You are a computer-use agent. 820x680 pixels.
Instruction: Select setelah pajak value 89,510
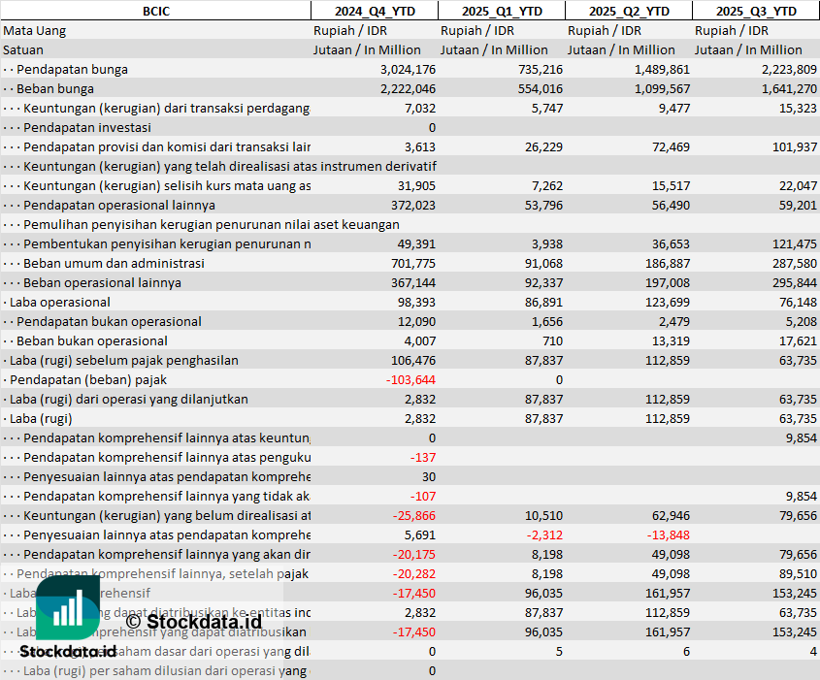pos(798,573)
